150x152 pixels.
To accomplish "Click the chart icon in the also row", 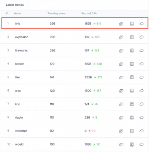I will pos(121,91).
